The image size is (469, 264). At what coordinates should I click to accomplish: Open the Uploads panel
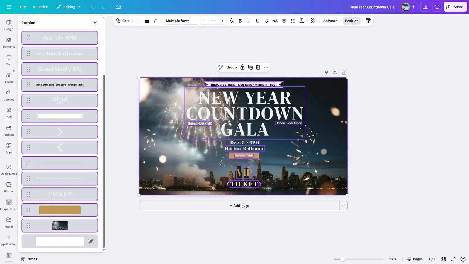click(x=9, y=95)
